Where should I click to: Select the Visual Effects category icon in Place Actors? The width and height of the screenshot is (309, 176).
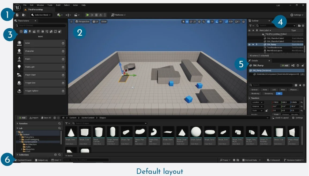coord(47,31)
